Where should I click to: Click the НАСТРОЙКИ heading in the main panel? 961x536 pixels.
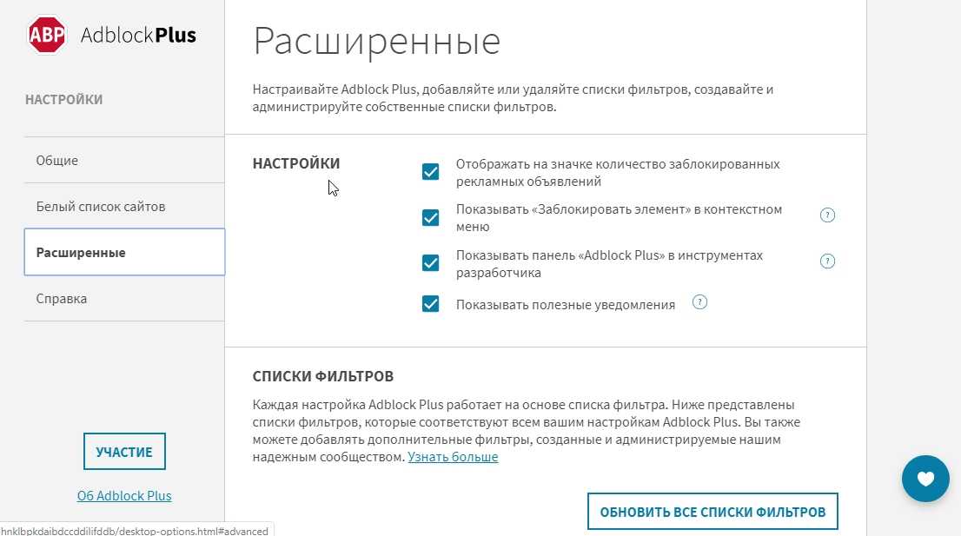pyautogui.click(x=296, y=163)
